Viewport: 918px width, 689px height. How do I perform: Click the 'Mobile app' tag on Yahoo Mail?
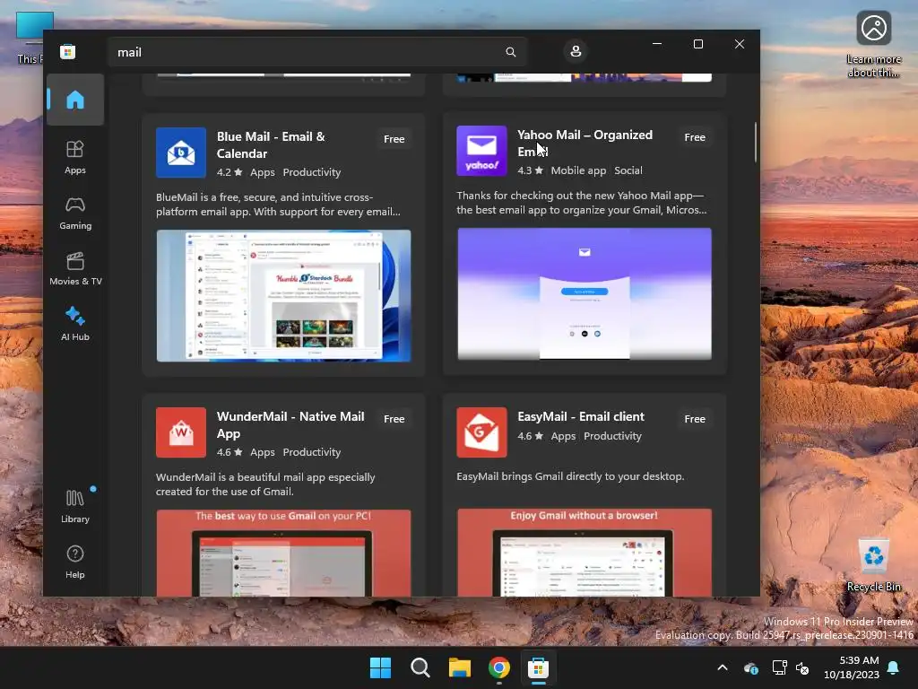[x=578, y=170]
